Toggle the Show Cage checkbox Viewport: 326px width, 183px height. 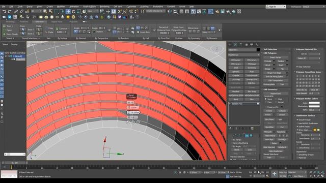297,130
